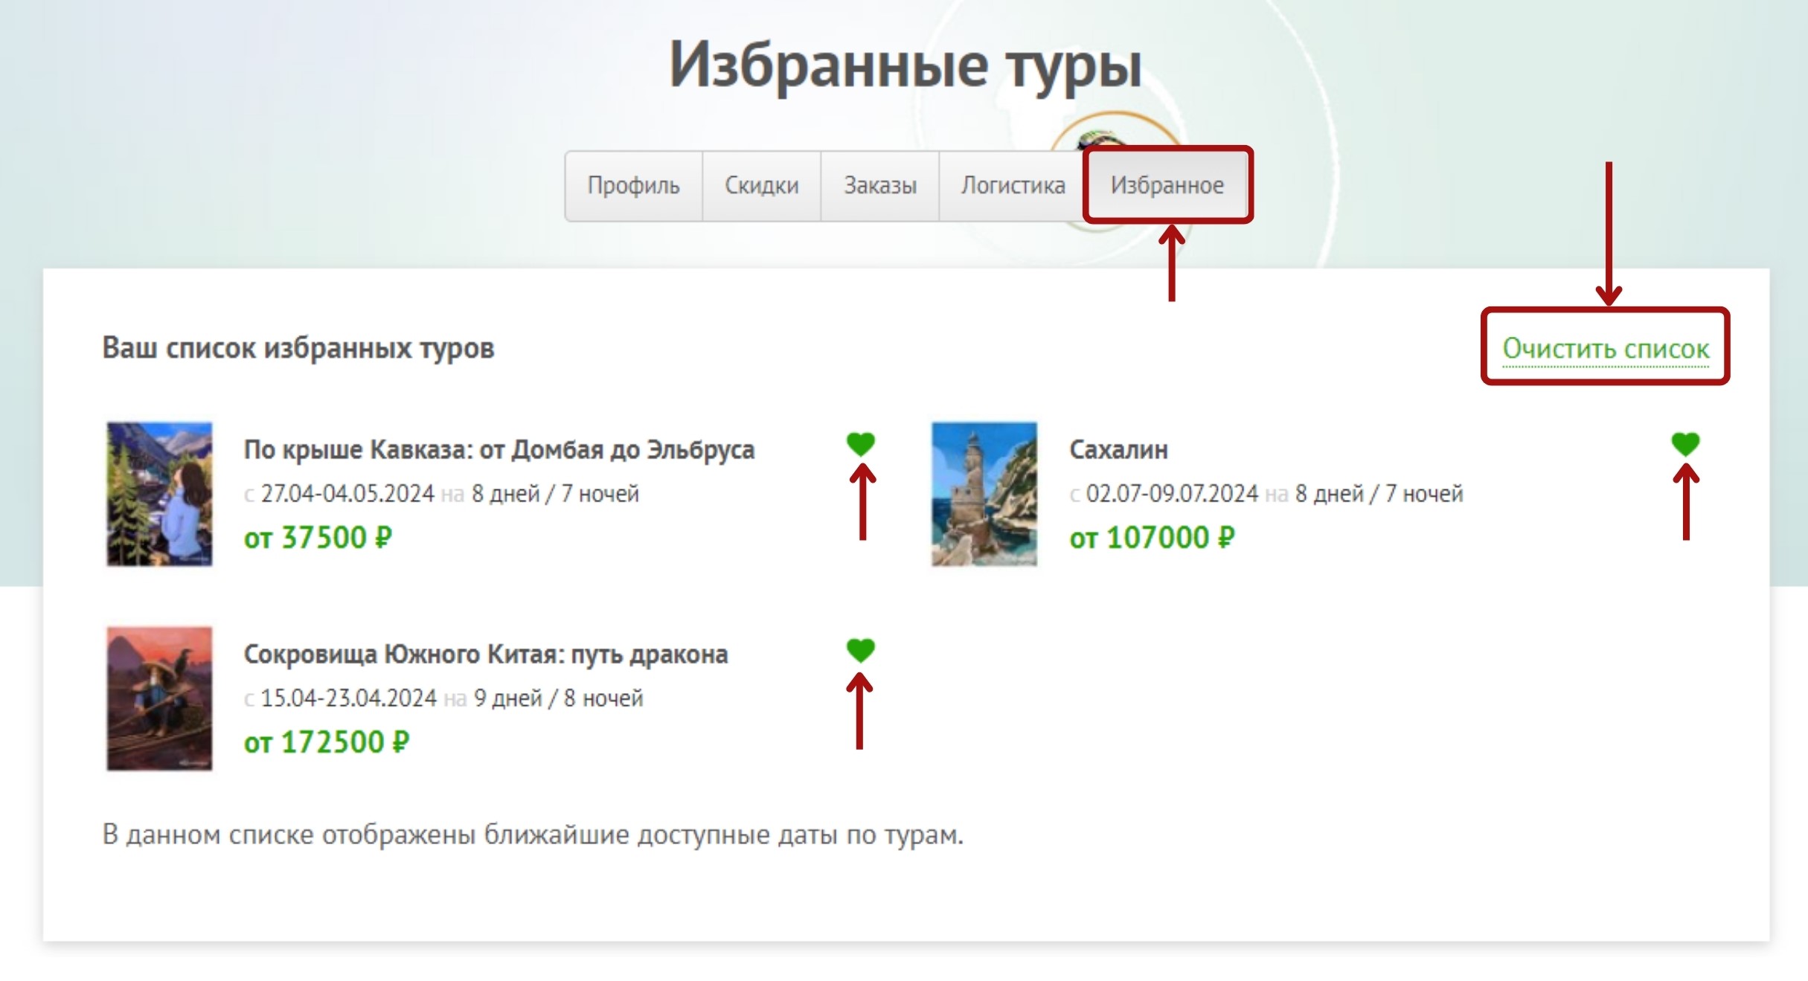1808x981 pixels.
Task: Open 'Сокровища Южного Китая: путь дракона' title
Action: tap(485, 654)
